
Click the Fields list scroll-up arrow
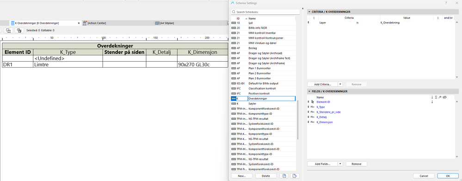pyautogui.click(x=457, y=101)
